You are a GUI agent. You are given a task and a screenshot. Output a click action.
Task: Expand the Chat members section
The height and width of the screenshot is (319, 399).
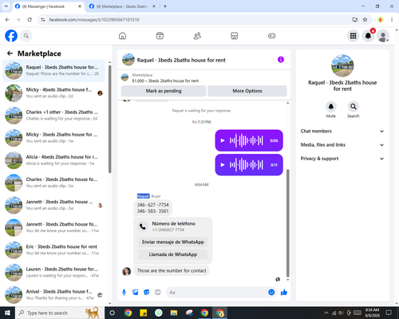tap(342, 131)
